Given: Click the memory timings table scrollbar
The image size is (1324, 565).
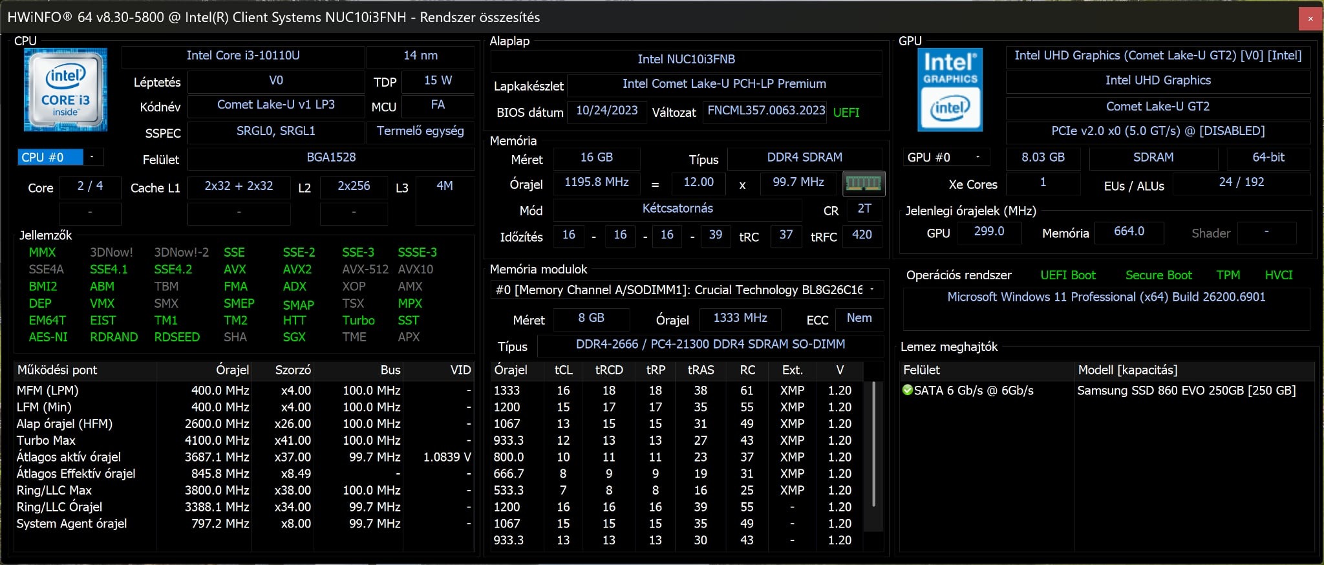Looking at the screenshot, I should click(873, 445).
